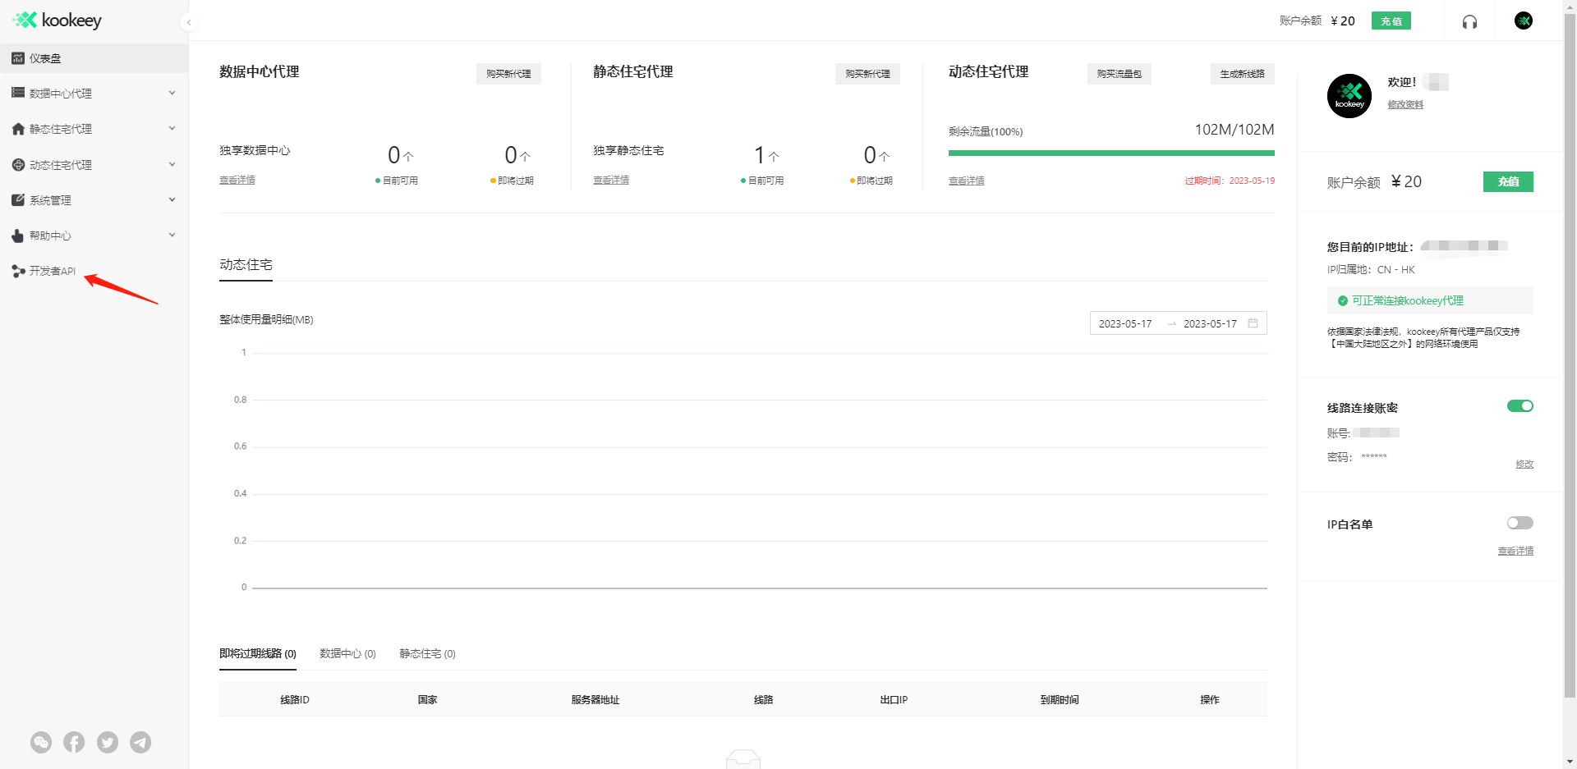Click 生成新线路 button

coord(1242,74)
